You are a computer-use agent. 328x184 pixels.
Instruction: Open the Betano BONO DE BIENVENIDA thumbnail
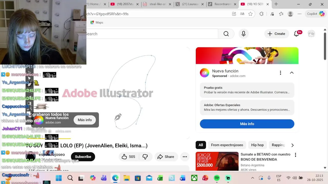point(217,162)
